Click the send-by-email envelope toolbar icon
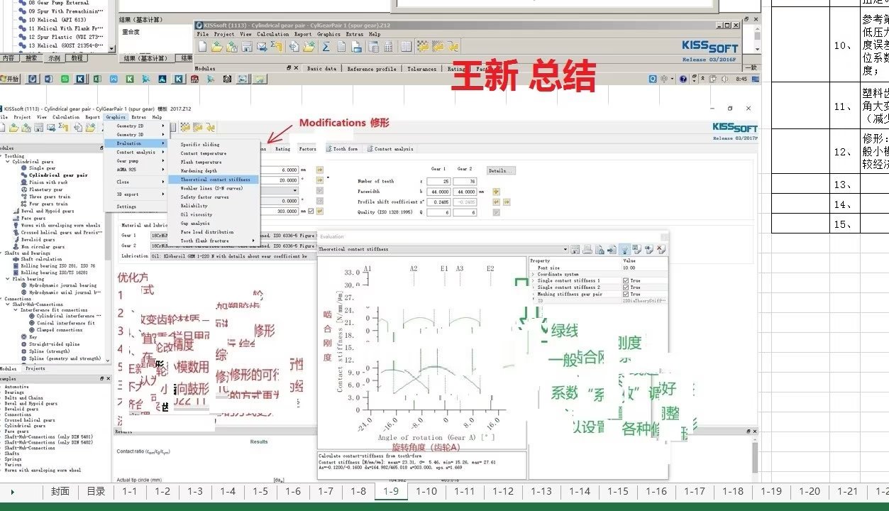This screenshot has width=889, height=511. click(53, 127)
